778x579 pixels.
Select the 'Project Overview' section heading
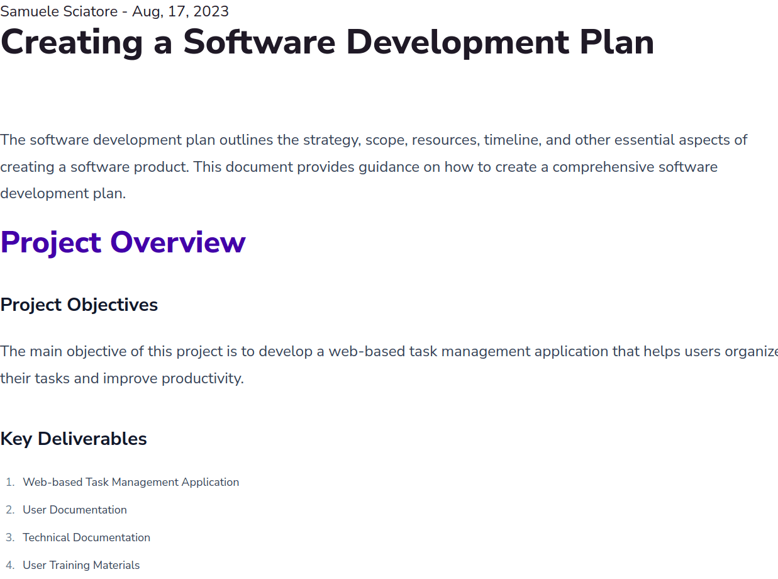[123, 242]
